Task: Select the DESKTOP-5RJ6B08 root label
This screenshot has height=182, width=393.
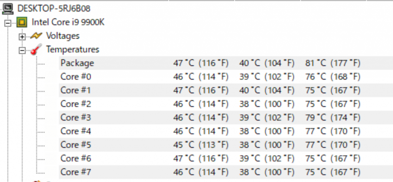Action: 54,8
